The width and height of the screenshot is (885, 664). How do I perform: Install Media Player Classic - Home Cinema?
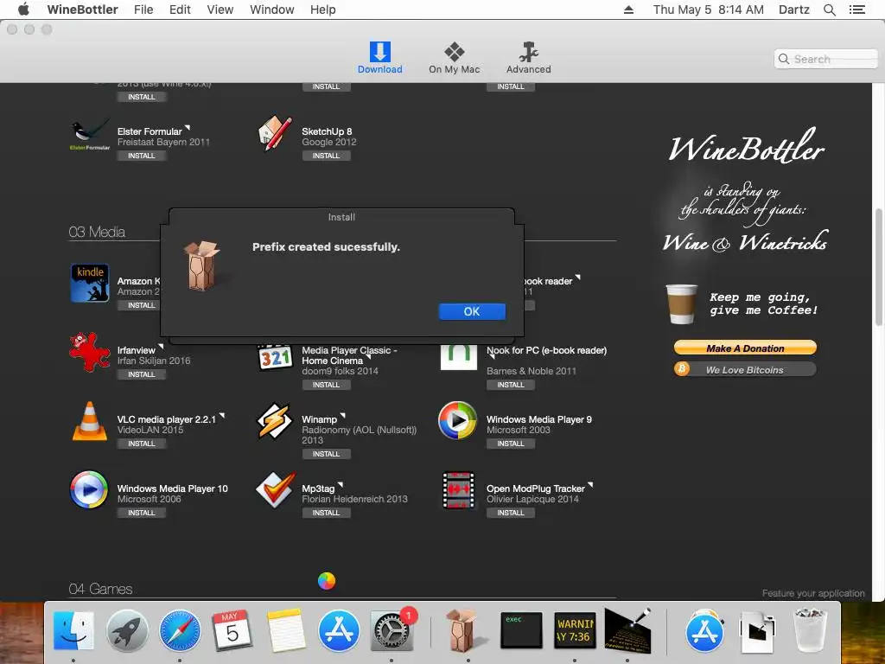pos(326,385)
